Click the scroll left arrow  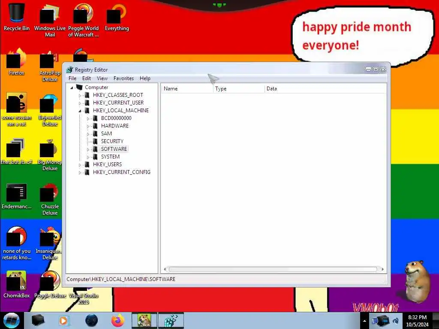pos(165,269)
